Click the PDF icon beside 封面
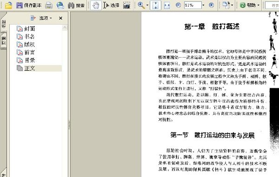This screenshot has width=279, height=177. (20, 29)
